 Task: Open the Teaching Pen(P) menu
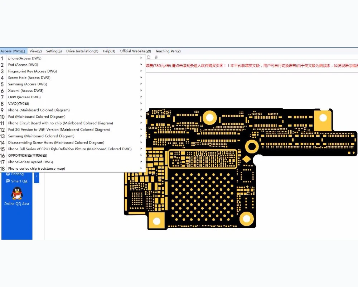[168, 51]
